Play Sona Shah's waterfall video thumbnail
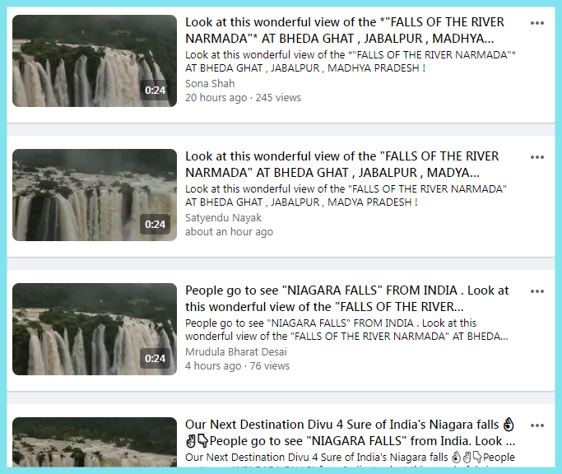The height and width of the screenshot is (474, 562). click(95, 61)
